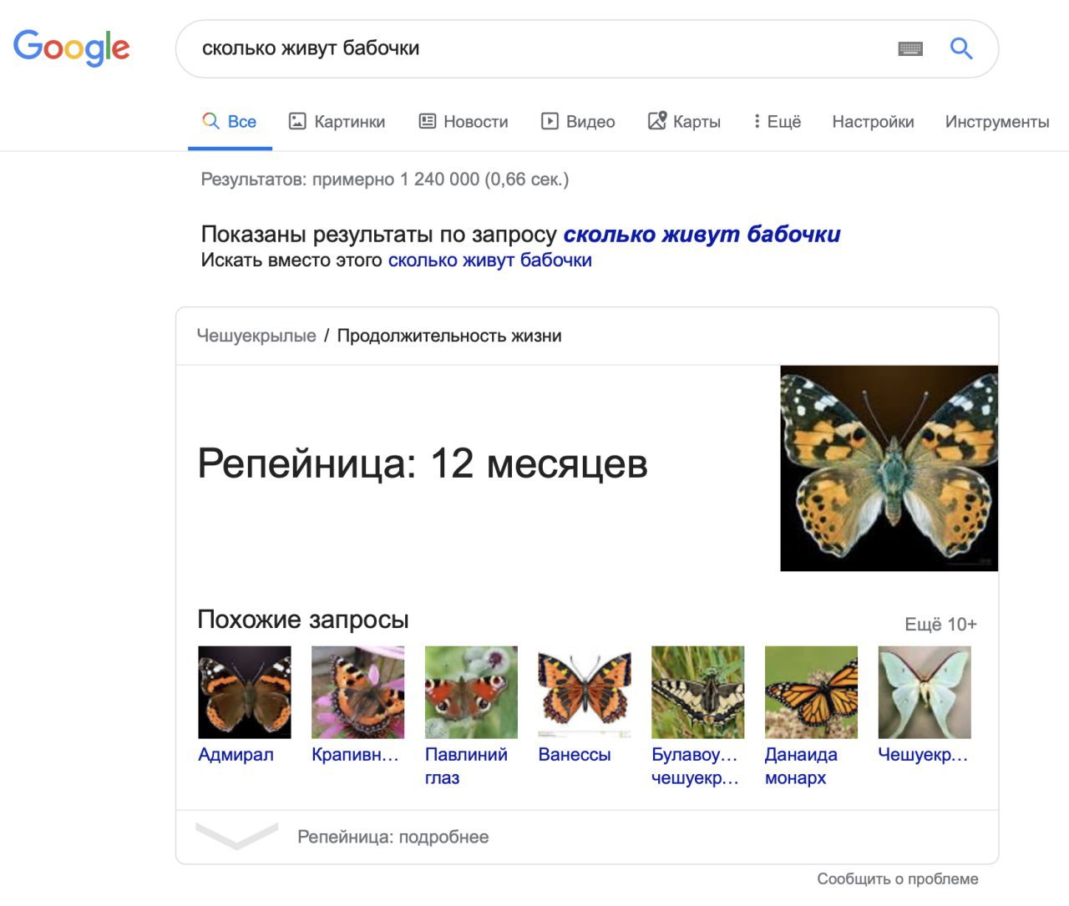Click Сообщить о проблеме link
This screenshot has width=1069, height=906.
pos(897,878)
